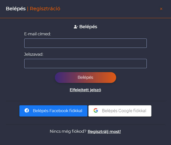This screenshot has width=171, height=145.
Task: Close the login dialog with the orange X
Action: [161, 9]
